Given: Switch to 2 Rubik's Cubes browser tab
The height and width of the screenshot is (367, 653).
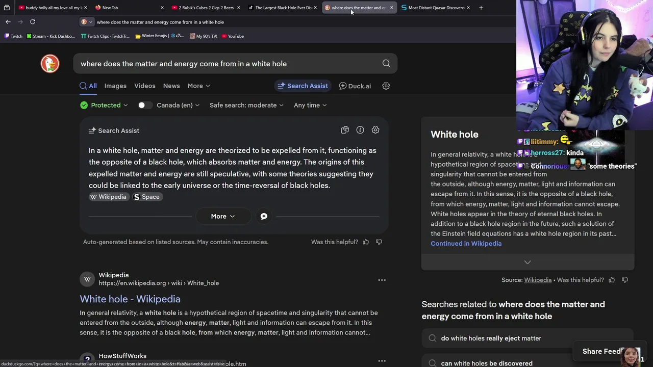Looking at the screenshot, I should [205, 8].
